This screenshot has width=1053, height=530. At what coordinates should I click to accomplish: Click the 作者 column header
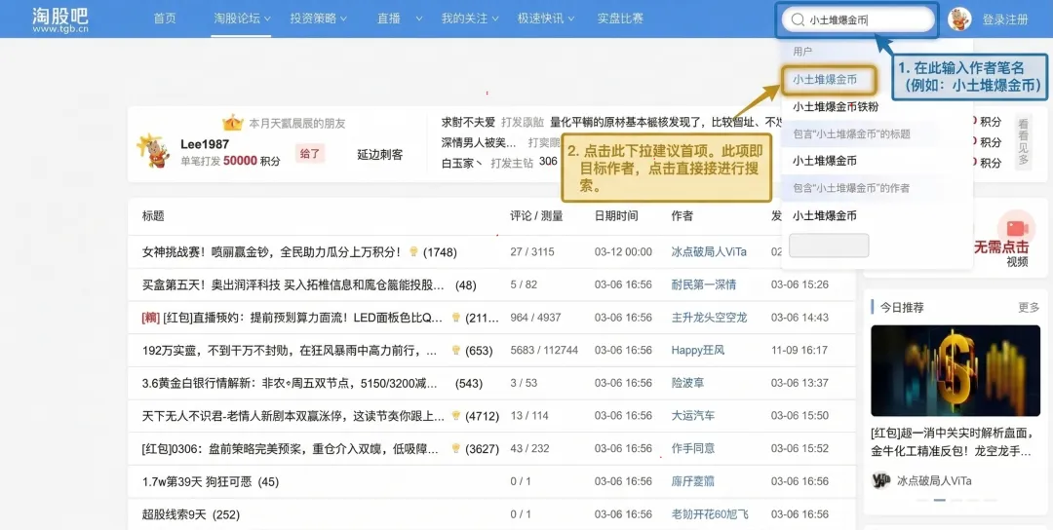(682, 216)
